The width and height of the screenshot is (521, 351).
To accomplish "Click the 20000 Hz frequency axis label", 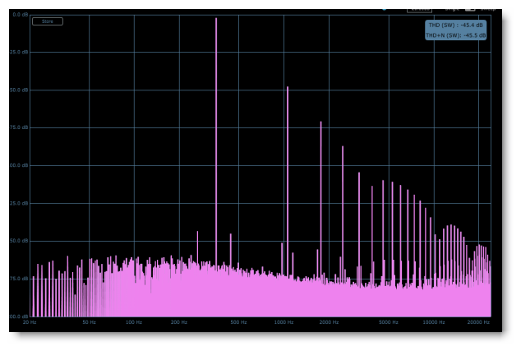I will [x=478, y=322].
